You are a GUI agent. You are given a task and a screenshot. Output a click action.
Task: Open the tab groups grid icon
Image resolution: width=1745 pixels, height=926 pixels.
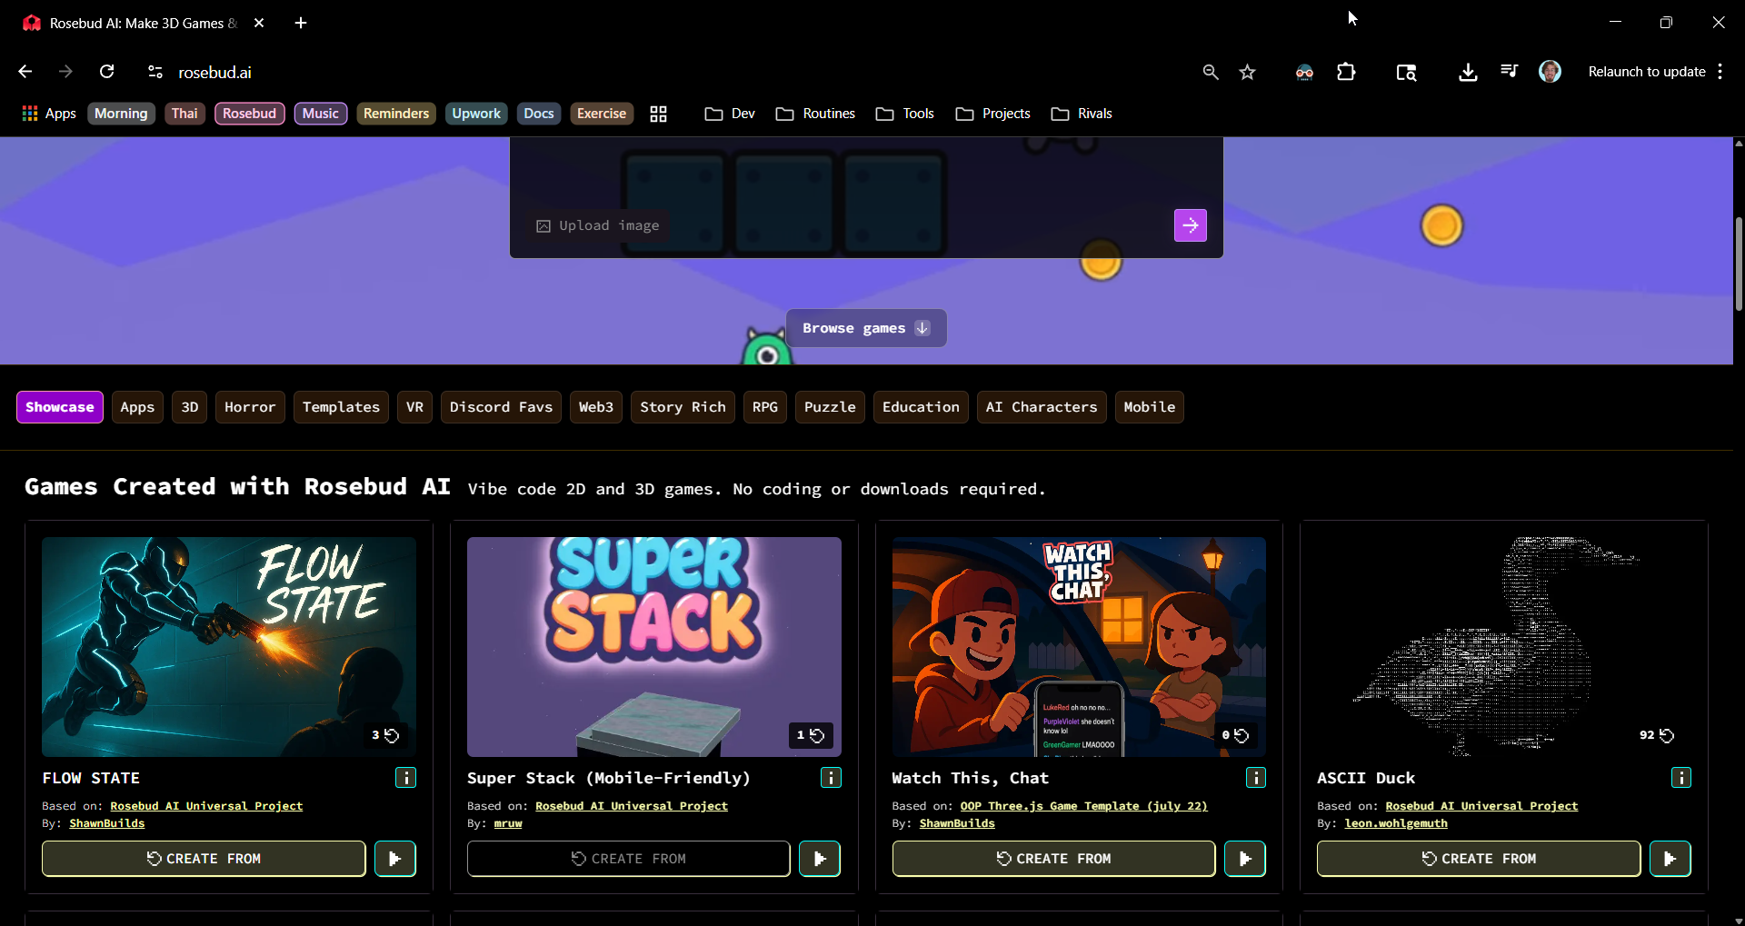pyautogui.click(x=659, y=114)
